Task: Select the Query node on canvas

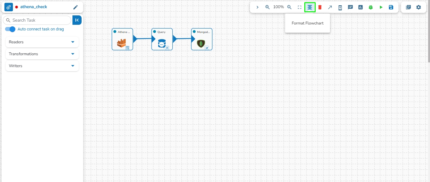Action: [162, 39]
